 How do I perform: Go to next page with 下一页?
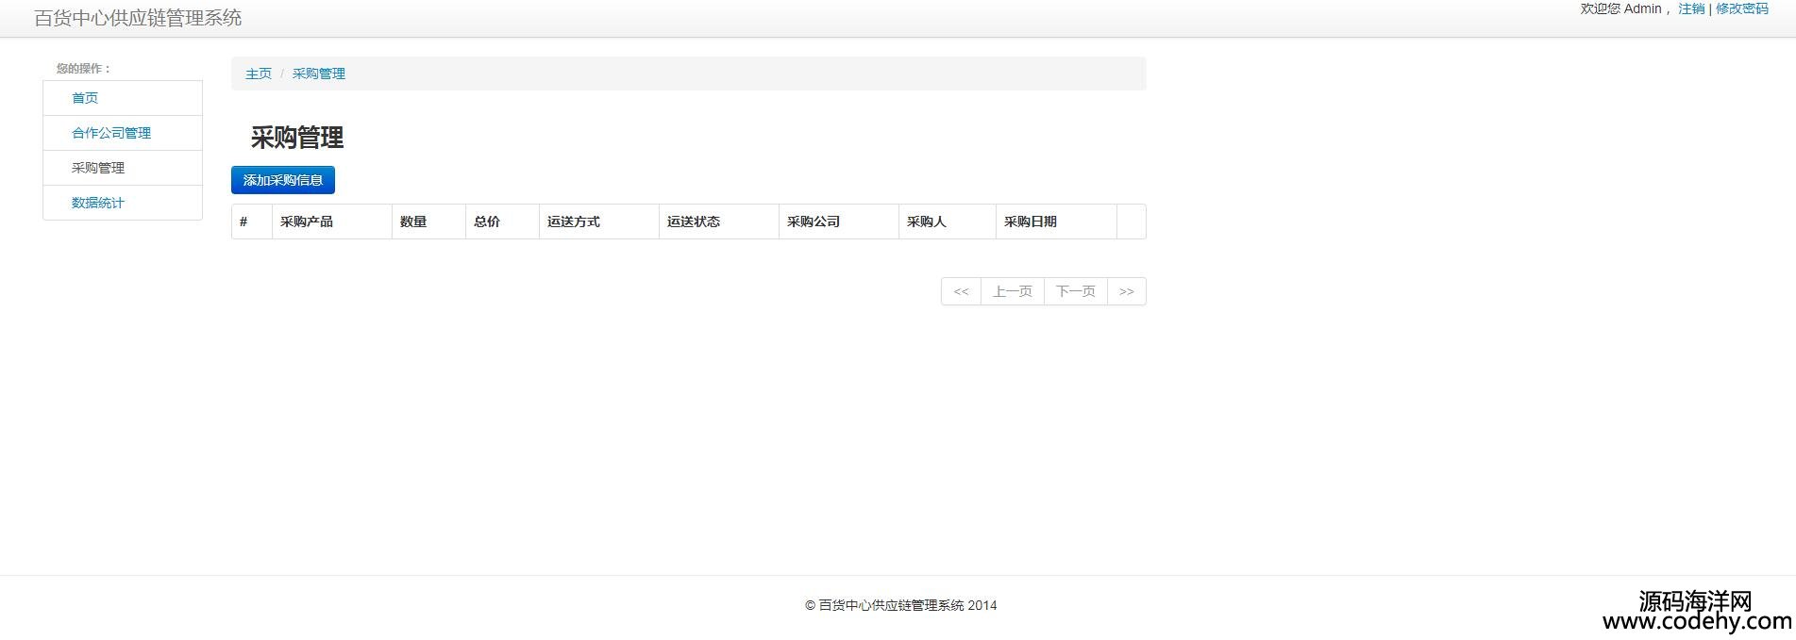[1075, 291]
